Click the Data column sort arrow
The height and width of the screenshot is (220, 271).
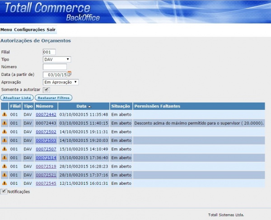coord(89,106)
